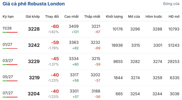182x100 pixels.
Task: Click the range bar under 11/26
Action: click(10, 32)
